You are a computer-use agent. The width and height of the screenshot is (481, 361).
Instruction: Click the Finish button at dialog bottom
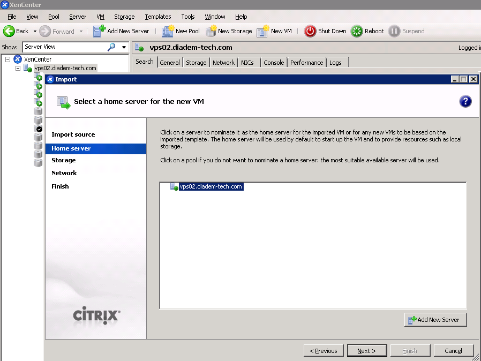click(x=410, y=351)
